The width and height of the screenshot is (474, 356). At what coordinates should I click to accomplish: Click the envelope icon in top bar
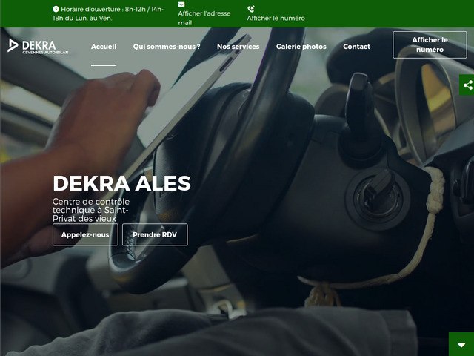(x=181, y=4)
